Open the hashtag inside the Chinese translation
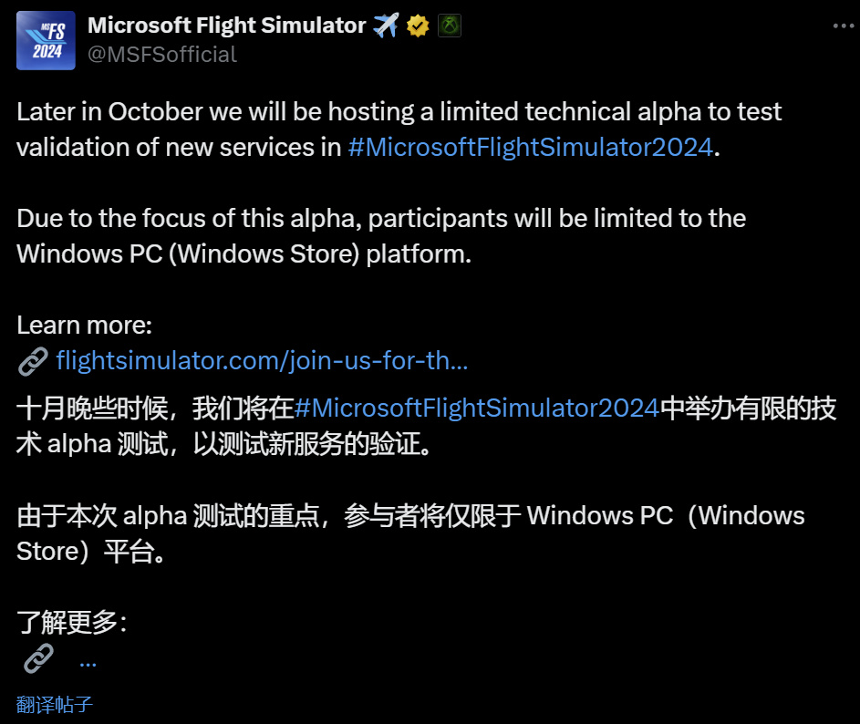860x724 pixels. pyautogui.click(x=476, y=409)
